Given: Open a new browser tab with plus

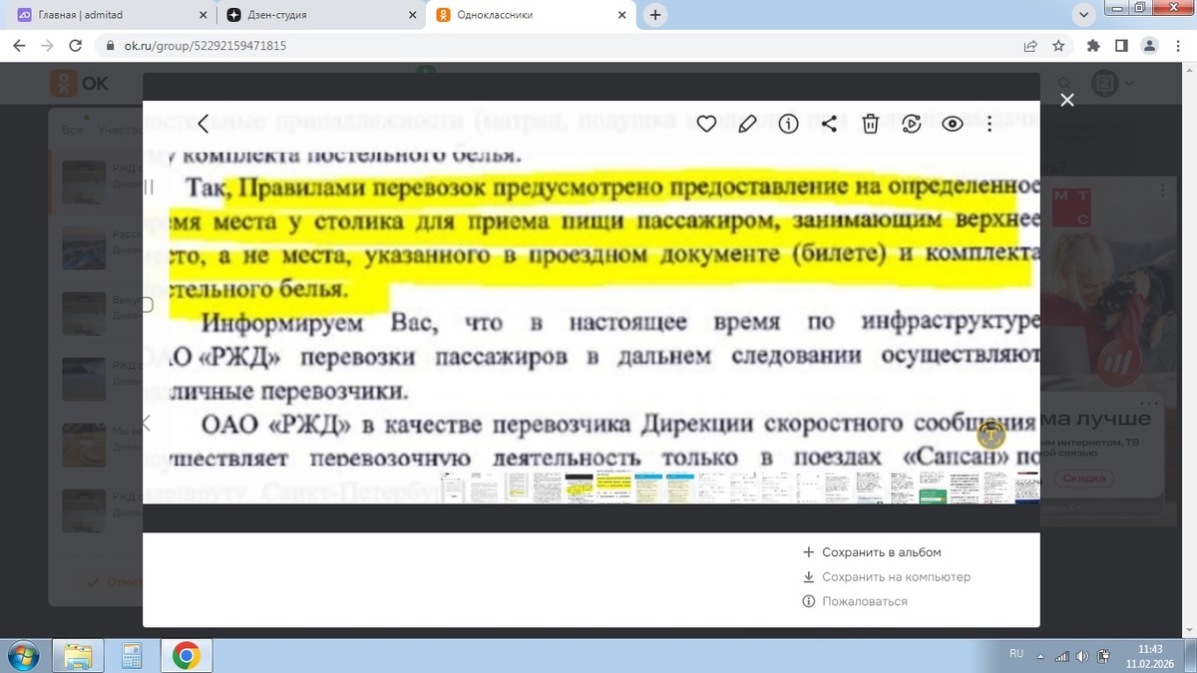Looking at the screenshot, I should pos(655,15).
